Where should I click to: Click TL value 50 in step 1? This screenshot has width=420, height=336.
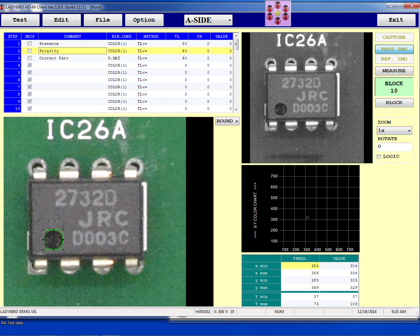click(x=177, y=44)
